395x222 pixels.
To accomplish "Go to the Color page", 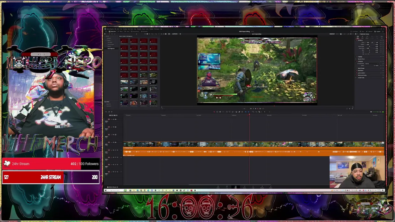I will coord(253,187).
